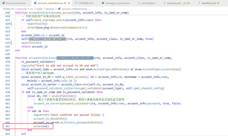Click line number 447 in the gutter

7,126
